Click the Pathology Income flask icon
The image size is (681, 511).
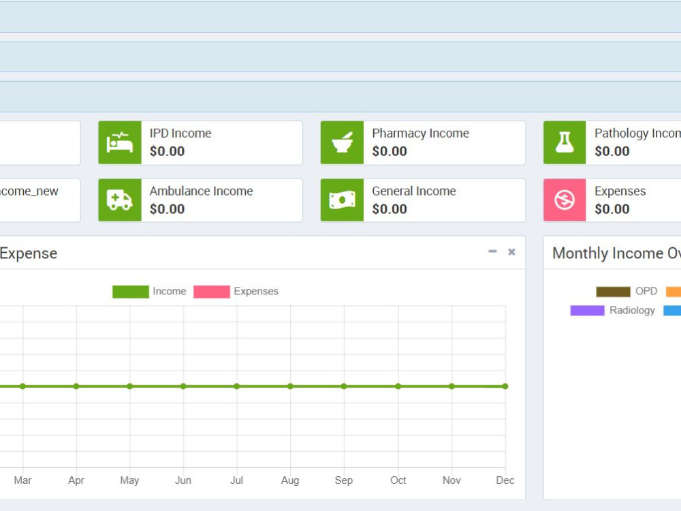tap(565, 142)
